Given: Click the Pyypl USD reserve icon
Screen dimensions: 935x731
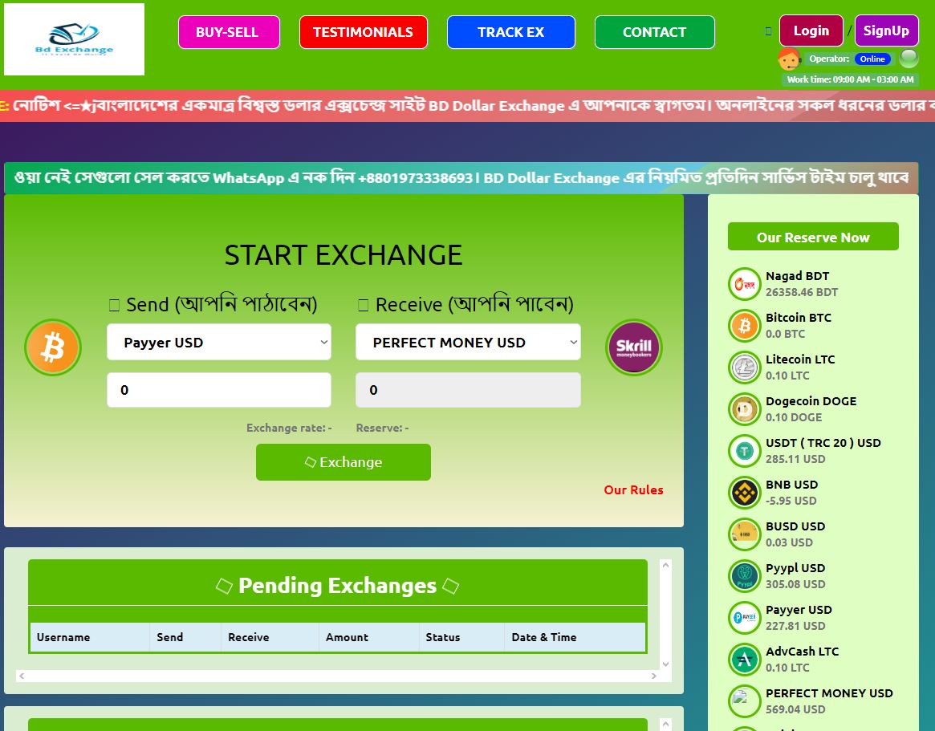Looking at the screenshot, I should tap(744, 577).
